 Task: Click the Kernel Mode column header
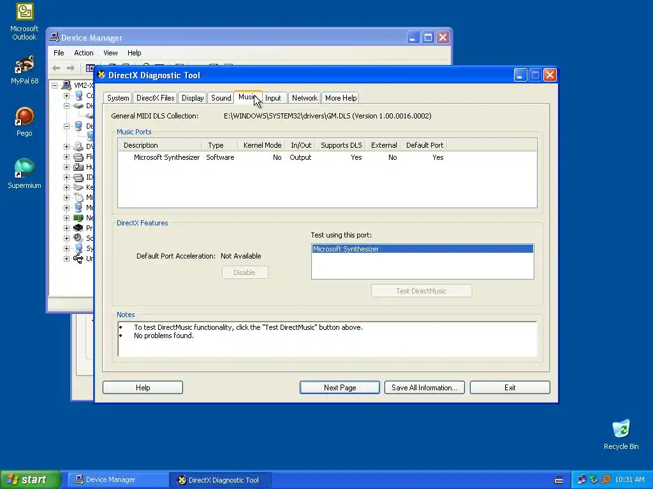[x=261, y=145]
